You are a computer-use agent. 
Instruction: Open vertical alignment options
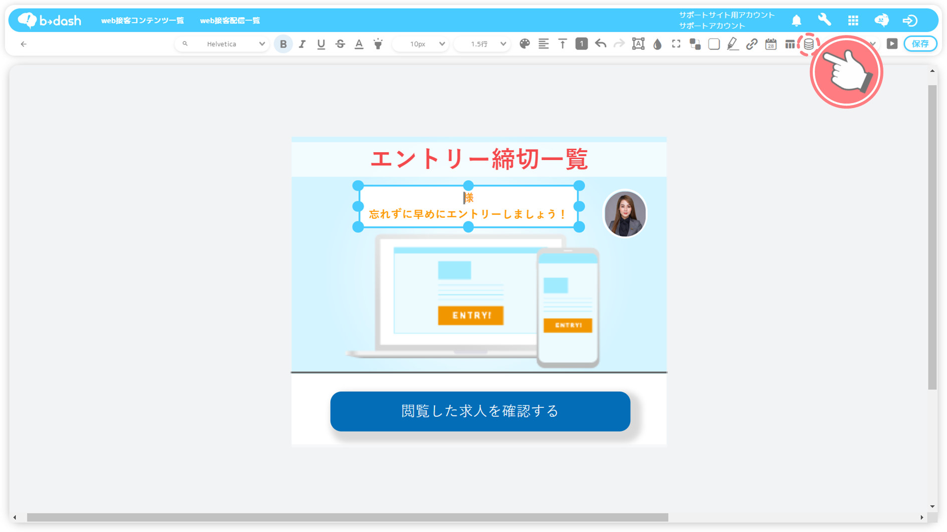coord(563,44)
